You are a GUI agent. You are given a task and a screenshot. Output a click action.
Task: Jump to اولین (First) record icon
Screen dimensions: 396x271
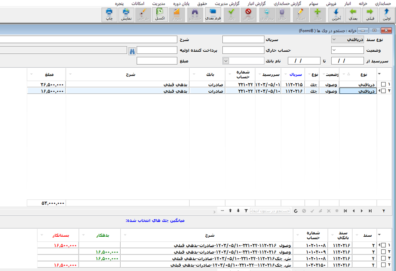point(386,15)
